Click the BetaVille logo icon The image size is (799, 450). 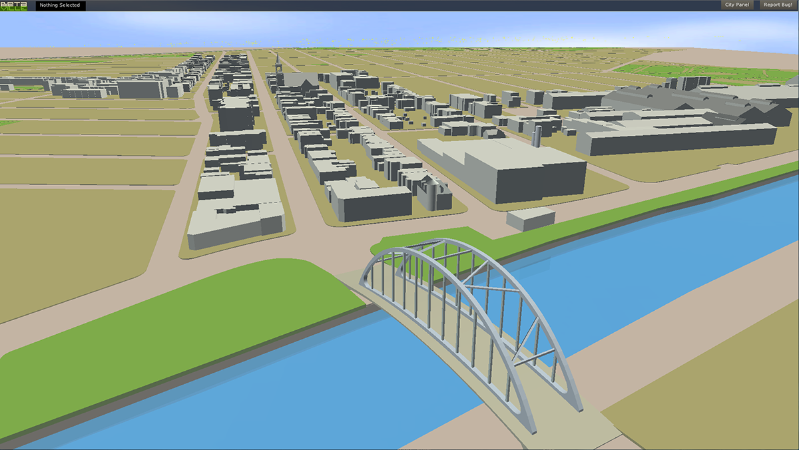(x=14, y=5)
